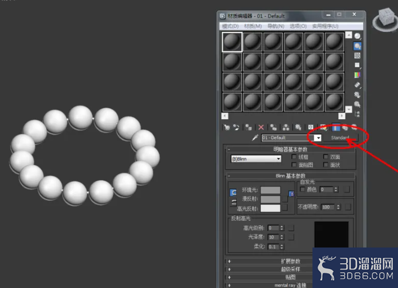Image resolution: width=398 pixels, height=288 pixels.
Task: Click the Put to Library icon
Action: [x=298, y=127]
